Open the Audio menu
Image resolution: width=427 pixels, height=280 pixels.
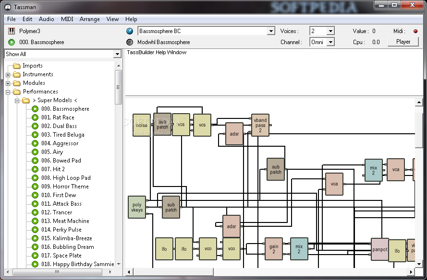[x=46, y=19]
